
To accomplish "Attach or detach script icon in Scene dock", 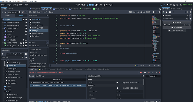I will pos(23,12).
